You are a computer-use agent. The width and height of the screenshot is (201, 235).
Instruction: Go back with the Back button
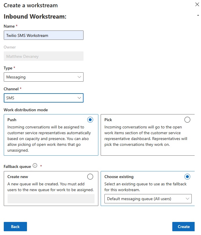[15, 227]
